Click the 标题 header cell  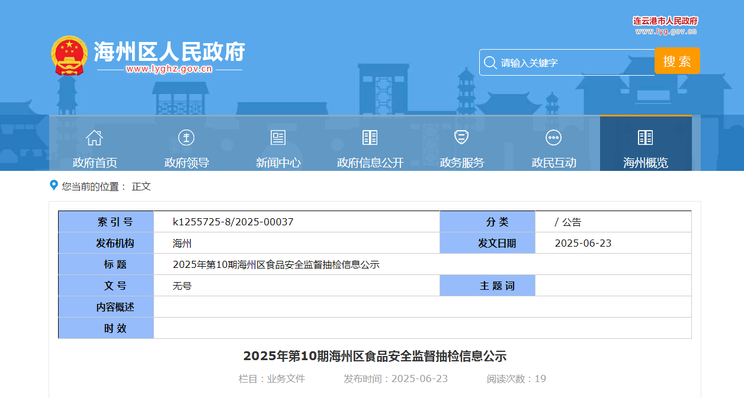[106, 264]
